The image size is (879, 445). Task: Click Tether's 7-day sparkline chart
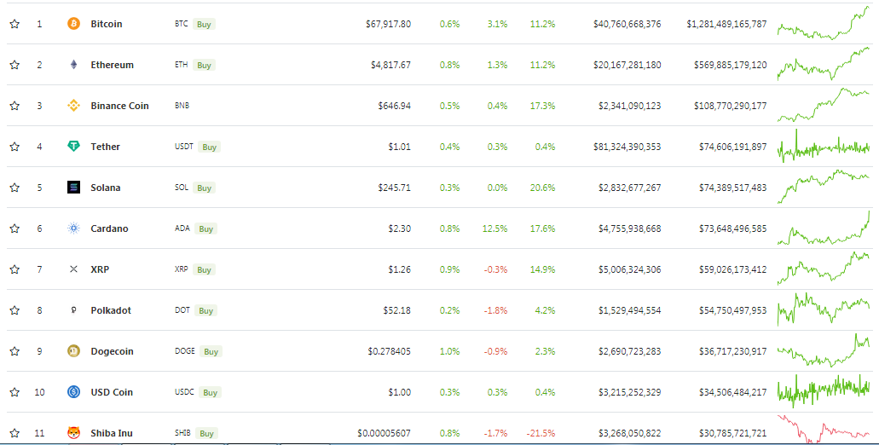823,147
